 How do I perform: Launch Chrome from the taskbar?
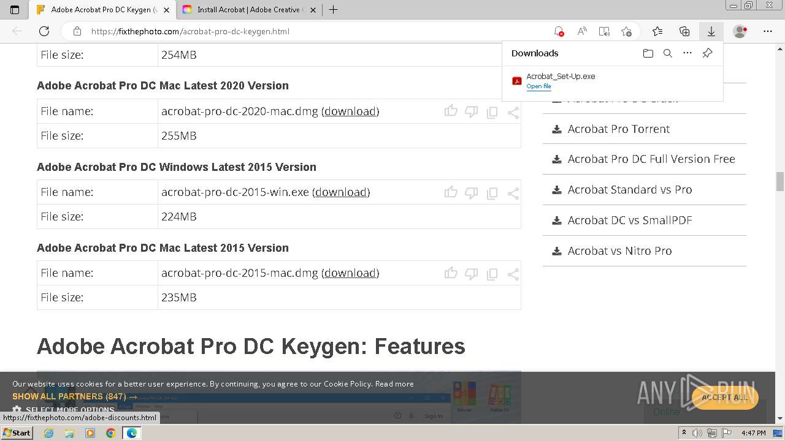click(110, 433)
